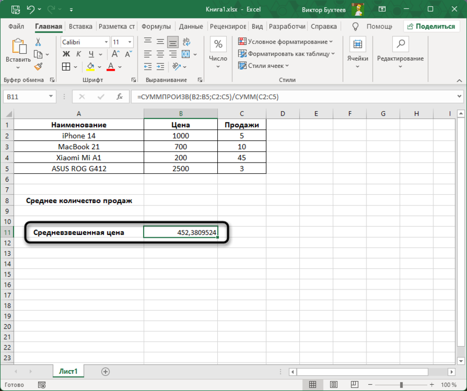Open Стили ячеек dropdown
467x391 pixels.
click(263, 66)
